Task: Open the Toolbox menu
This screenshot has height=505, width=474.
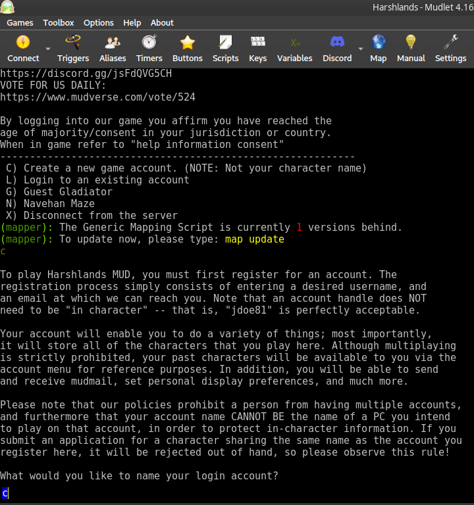Action: [59, 22]
